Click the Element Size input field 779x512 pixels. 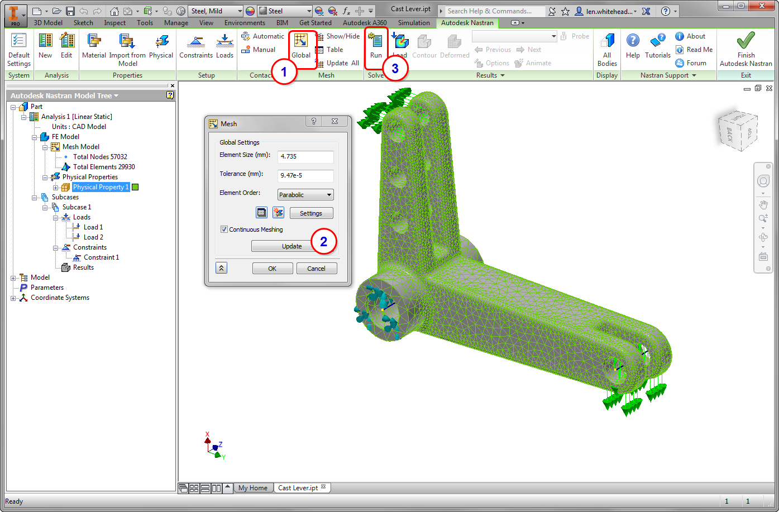point(306,157)
